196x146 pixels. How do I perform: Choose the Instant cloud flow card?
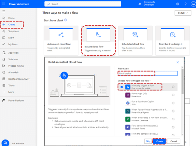point(98,40)
